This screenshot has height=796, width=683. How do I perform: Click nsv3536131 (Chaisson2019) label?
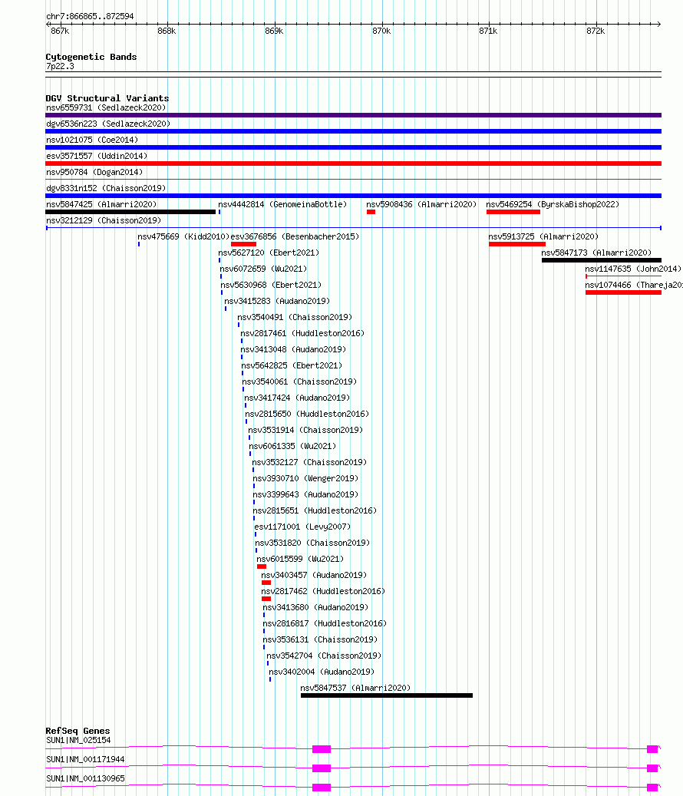(x=320, y=640)
